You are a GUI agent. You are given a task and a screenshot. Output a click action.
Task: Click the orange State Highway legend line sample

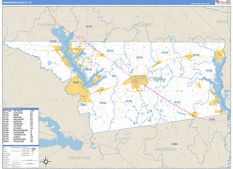tap(16, 161)
